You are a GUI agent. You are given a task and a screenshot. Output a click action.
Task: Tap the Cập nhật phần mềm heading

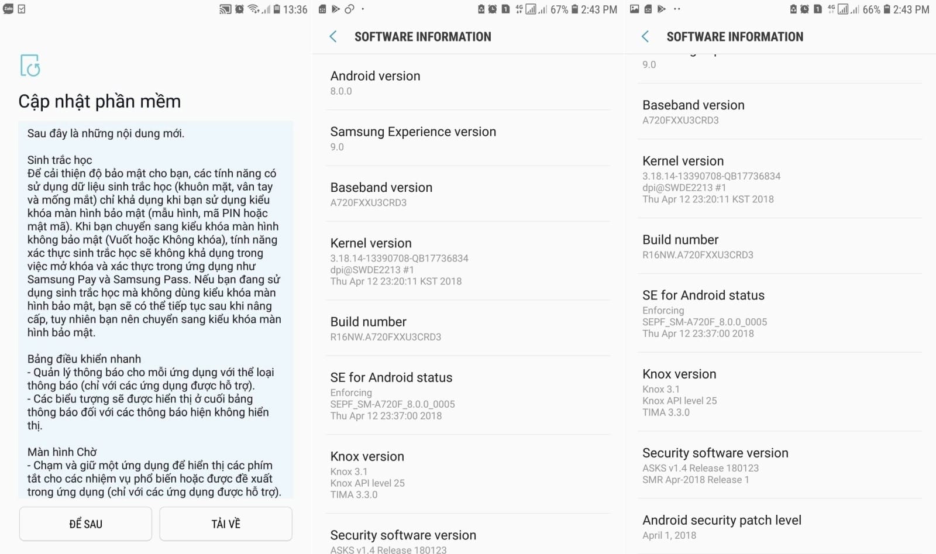click(99, 101)
